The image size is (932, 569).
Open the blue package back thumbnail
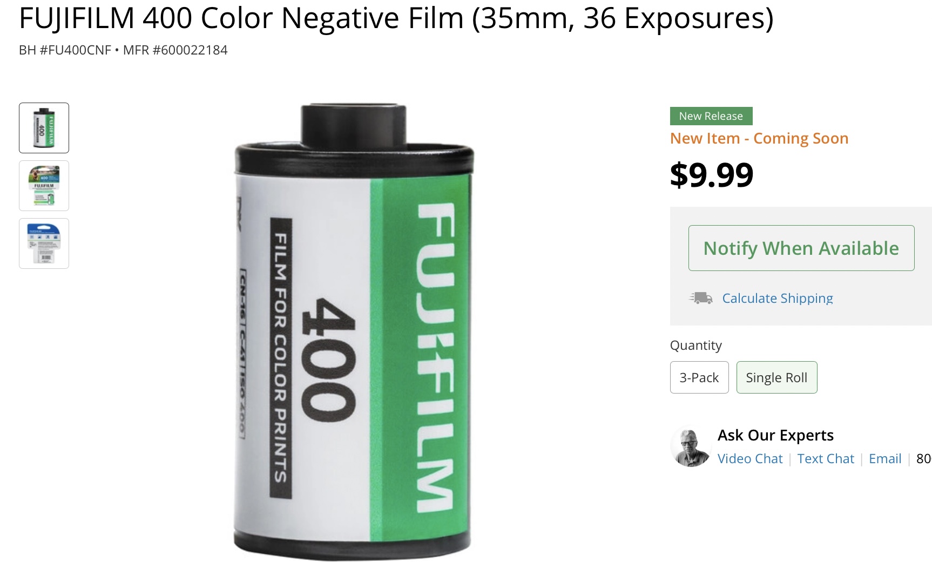point(44,243)
